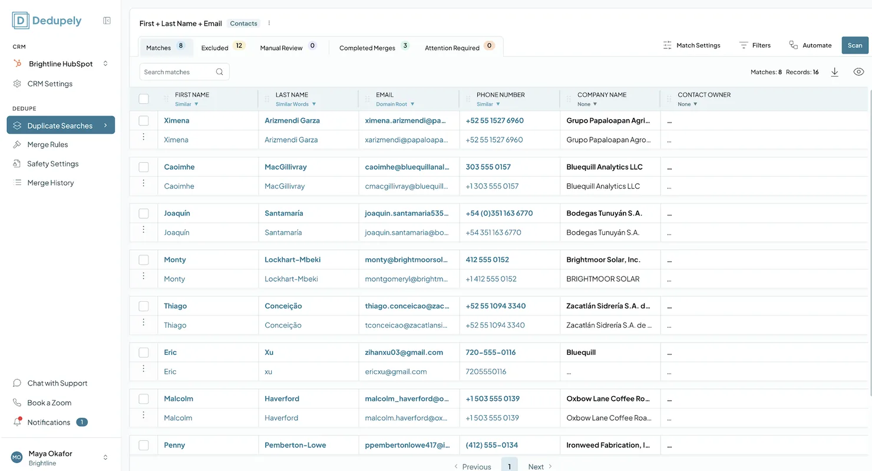
Task: Open Email Domain Root dropdown
Action: [395, 104]
